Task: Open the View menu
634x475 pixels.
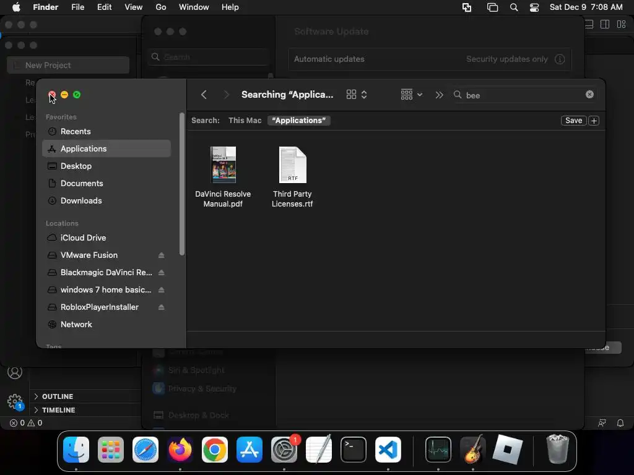Action: pos(134,7)
